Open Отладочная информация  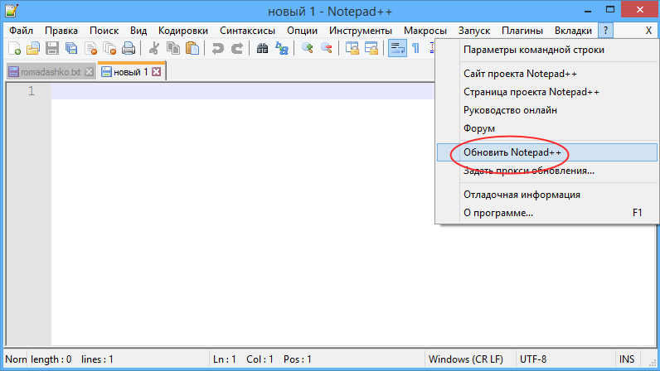[547, 195]
